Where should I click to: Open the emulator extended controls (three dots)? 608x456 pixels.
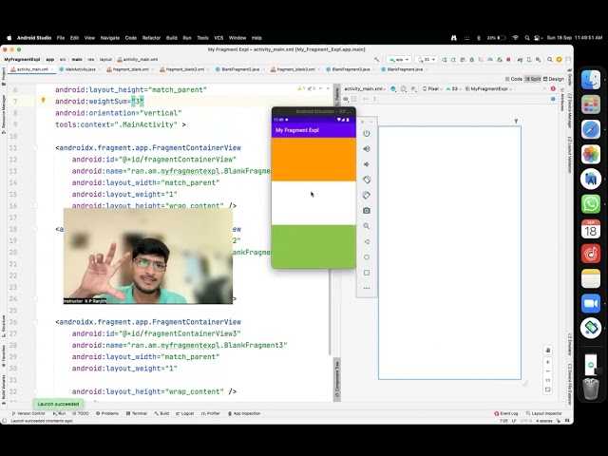(367, 288)
